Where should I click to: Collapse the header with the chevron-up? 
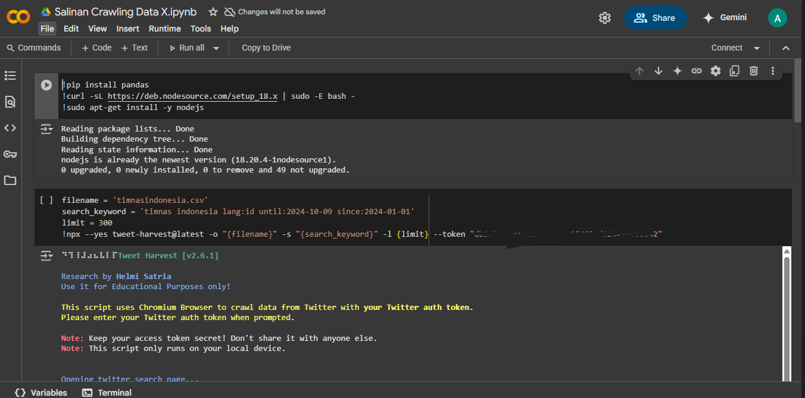pyautogui.click(x=785, y=48)
